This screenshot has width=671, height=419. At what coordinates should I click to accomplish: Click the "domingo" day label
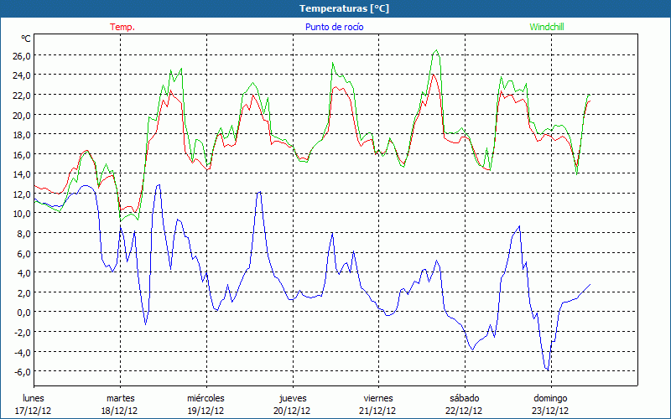coord(550,398)
